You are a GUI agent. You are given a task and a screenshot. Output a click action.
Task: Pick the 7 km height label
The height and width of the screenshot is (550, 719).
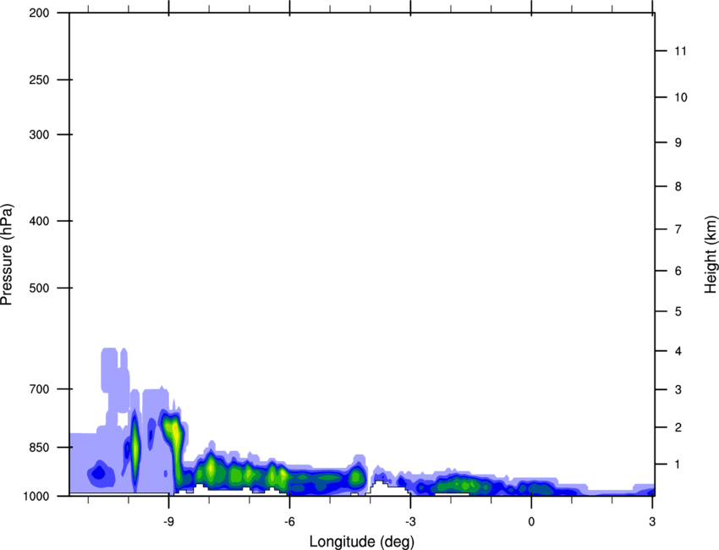click(678, 229)
